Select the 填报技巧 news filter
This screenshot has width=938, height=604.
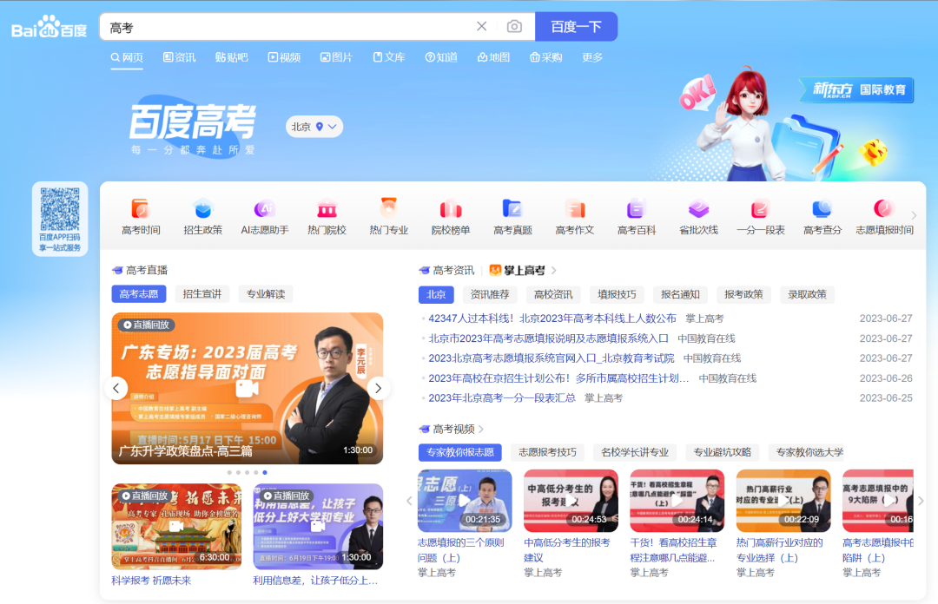point(618,294)
